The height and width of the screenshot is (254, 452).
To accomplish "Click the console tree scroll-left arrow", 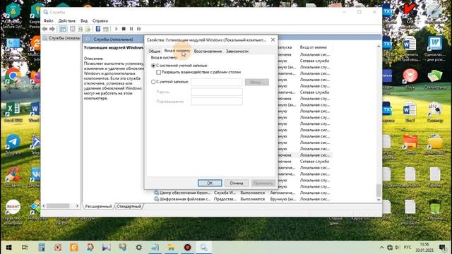I will [44, 206].
